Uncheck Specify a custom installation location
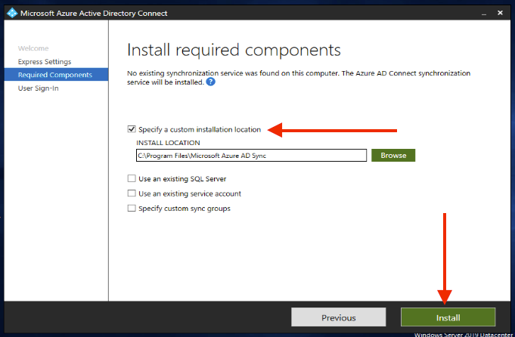Image resolution: width=515 pixels, height=337 pixels. [x=132, y=129]
